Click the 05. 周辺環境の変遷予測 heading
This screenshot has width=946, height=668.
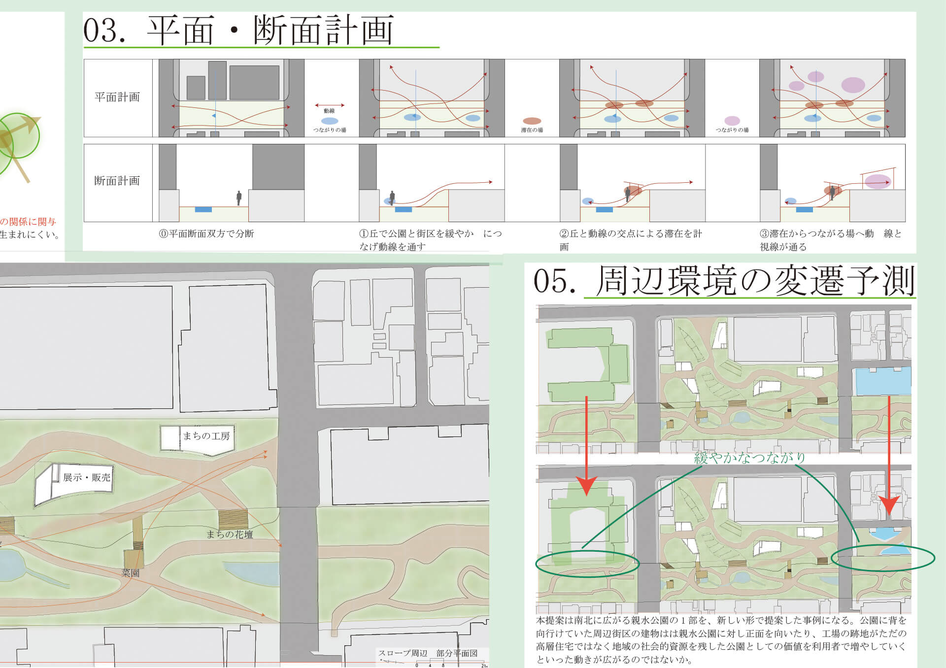724,281
